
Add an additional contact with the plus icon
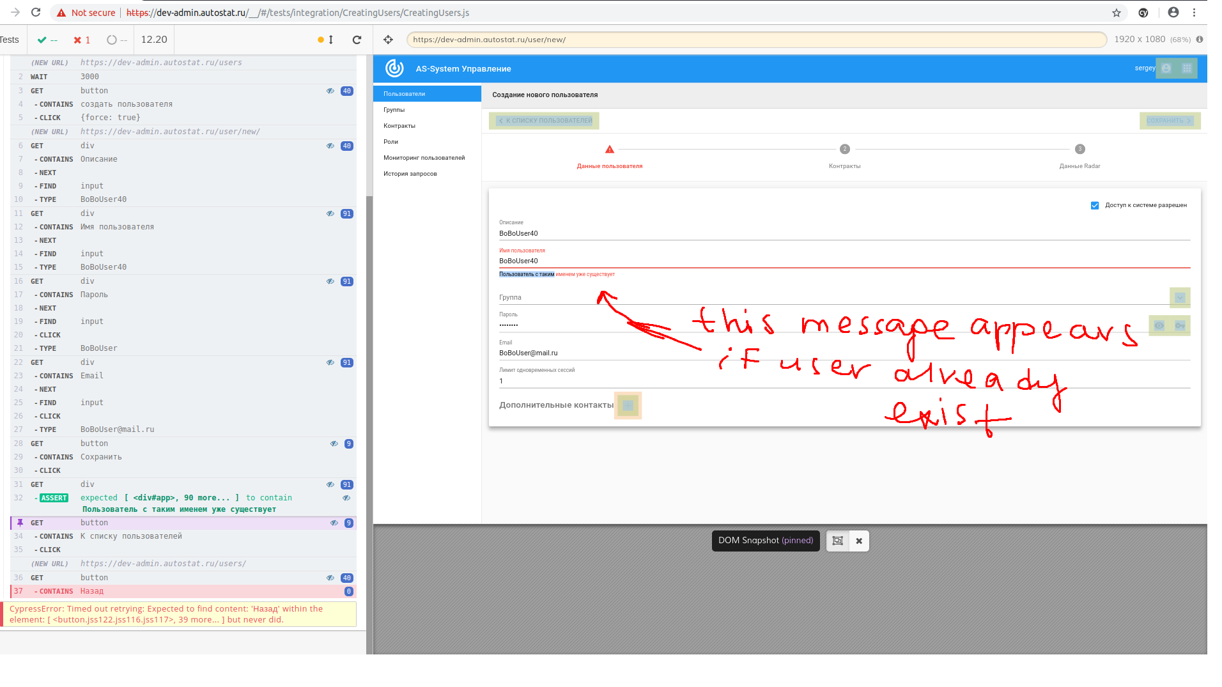click(628, 405)
